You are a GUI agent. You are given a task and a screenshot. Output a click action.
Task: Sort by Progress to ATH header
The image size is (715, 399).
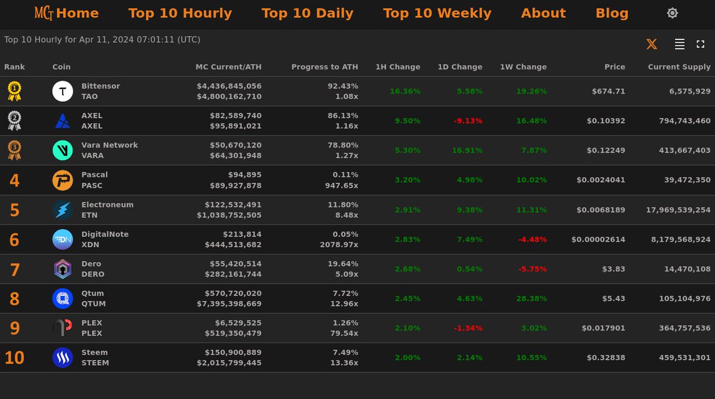325,67
